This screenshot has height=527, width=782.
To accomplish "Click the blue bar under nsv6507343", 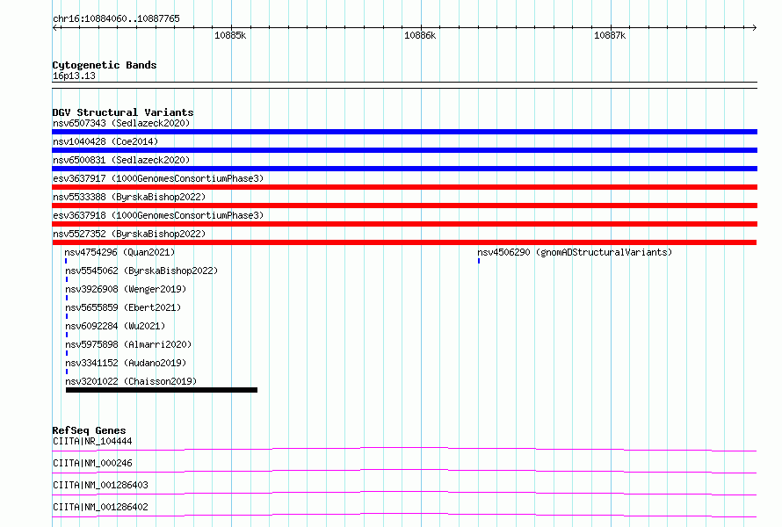I will point(404,132).
